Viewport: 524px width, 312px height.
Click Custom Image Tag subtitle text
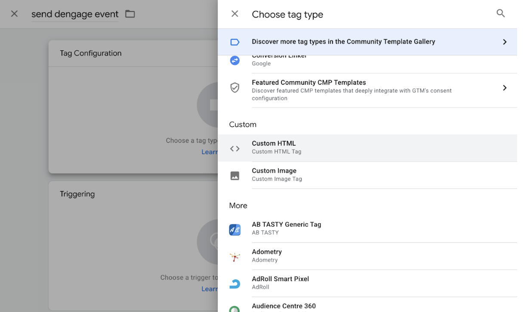(277, 179)
